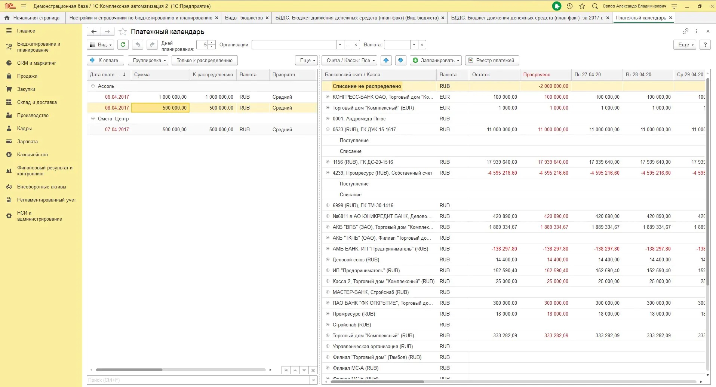The height and width of the screenshot is (387, 716).
Task: Collapse the Омега -Центр group
Action: coord(93,119)
